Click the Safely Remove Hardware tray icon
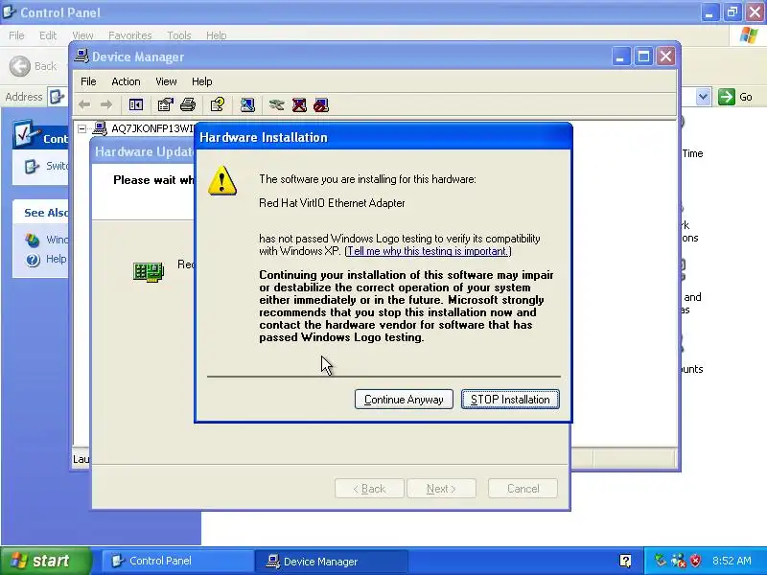 point(660,561)
